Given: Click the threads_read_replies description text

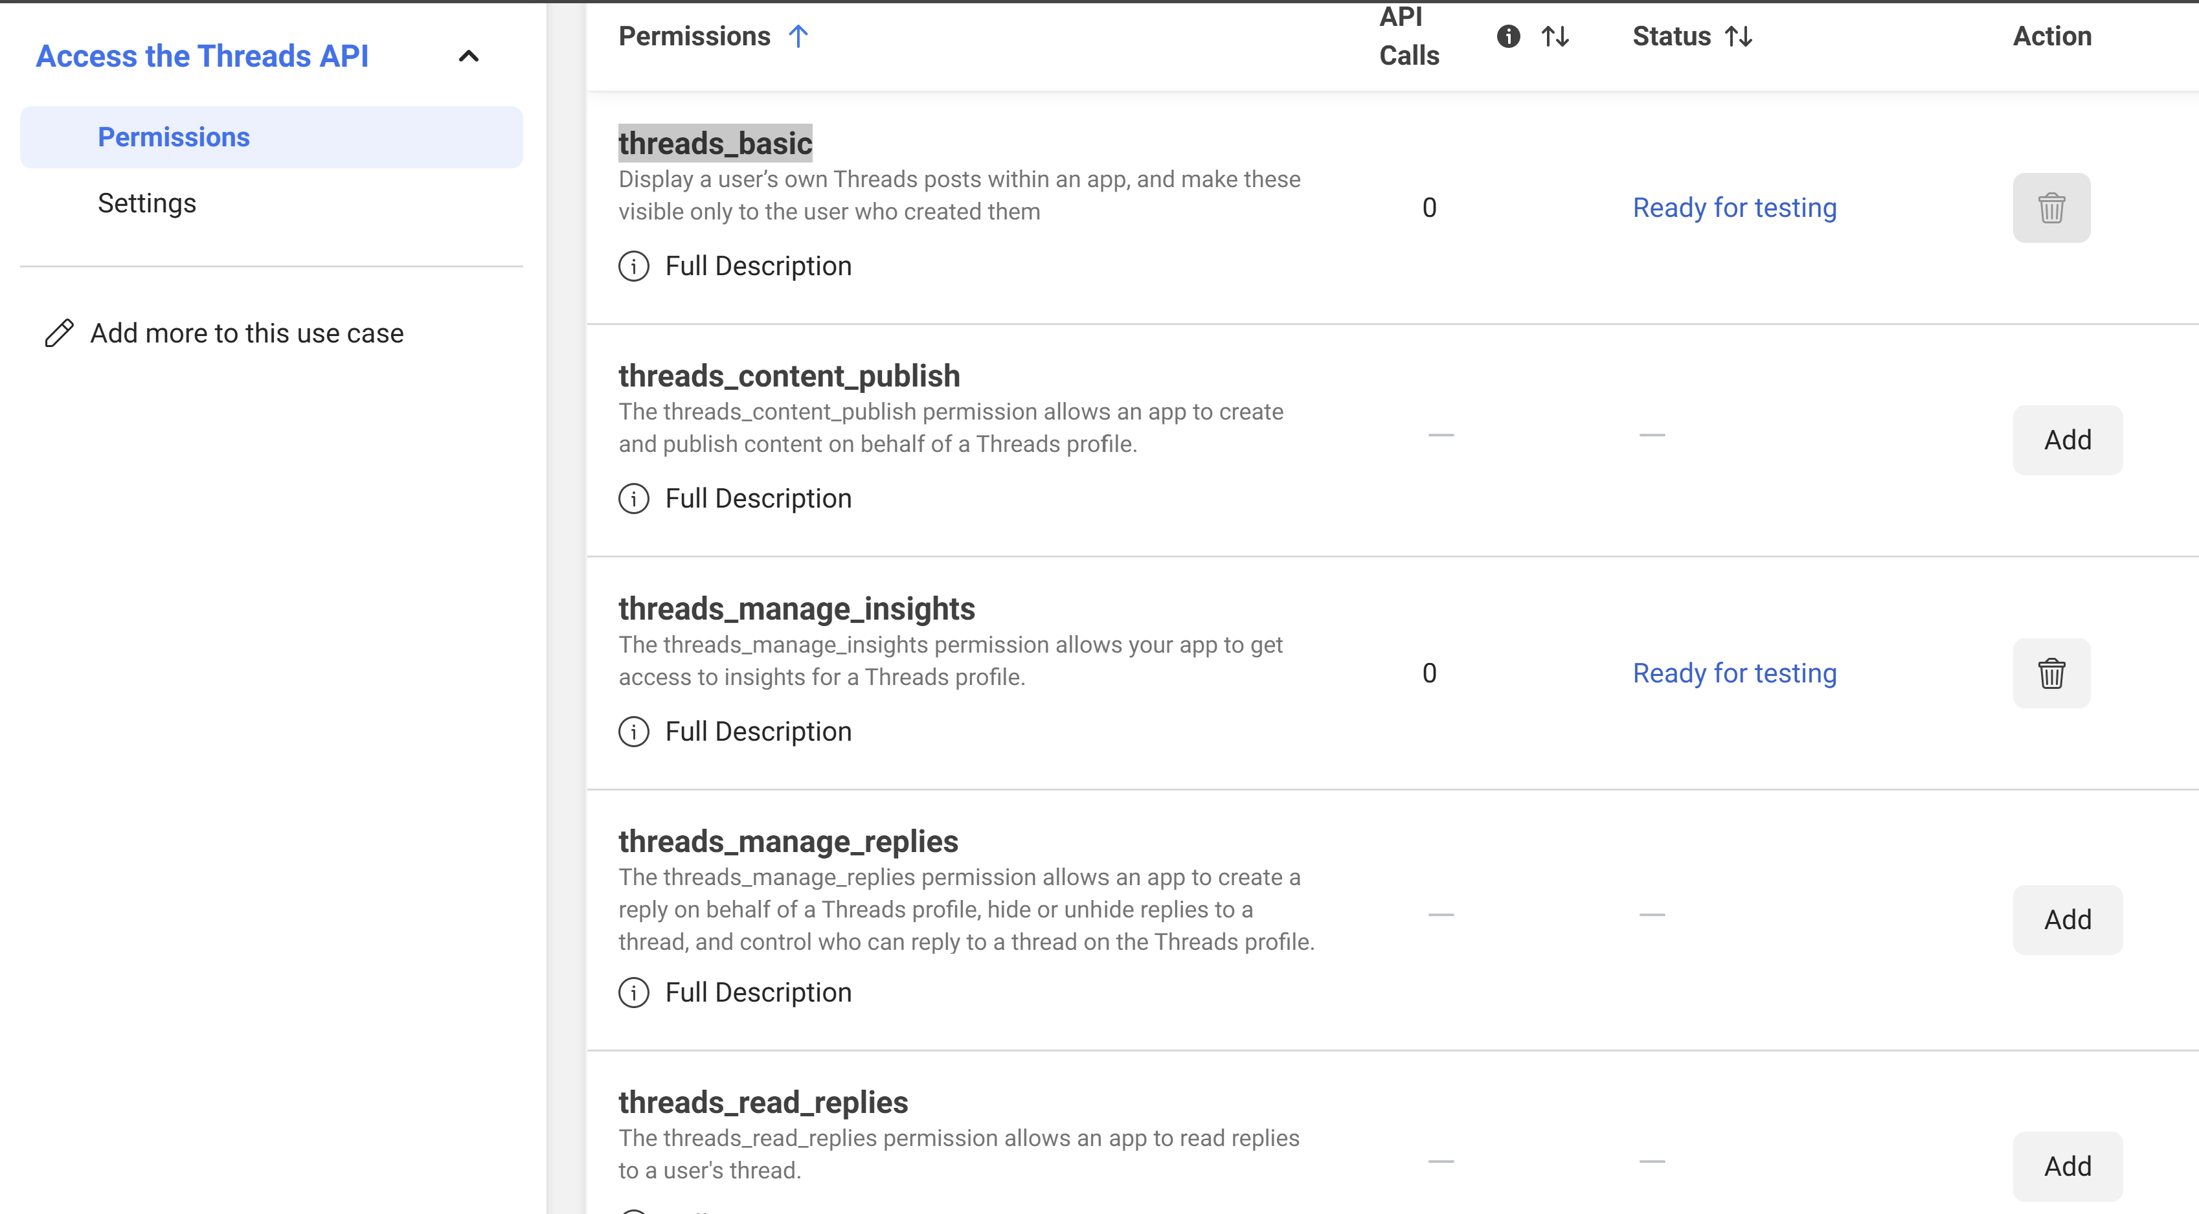Looking at the screenshot, I should click(x=958, y=1154).
